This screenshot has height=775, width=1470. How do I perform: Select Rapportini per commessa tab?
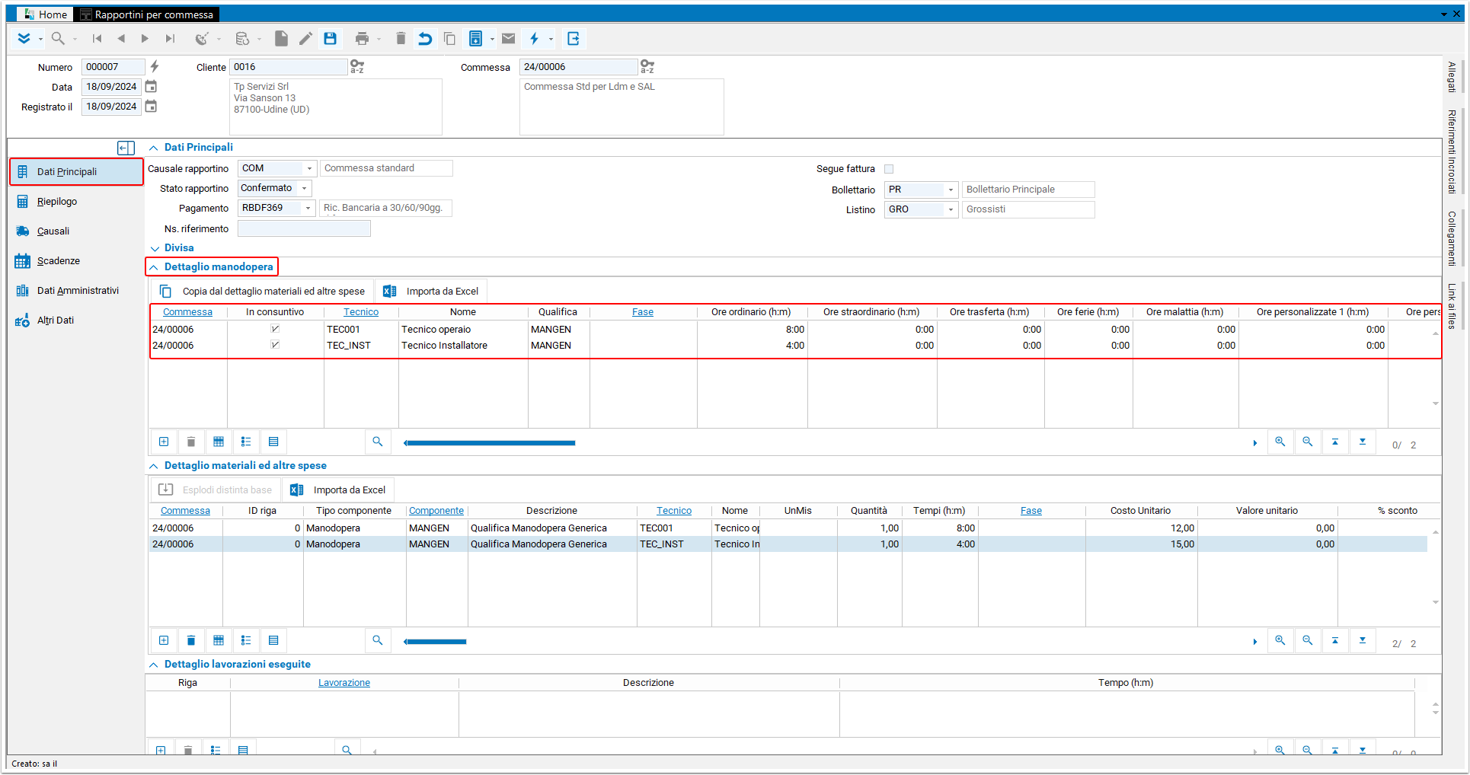pyautogui.click(x=147, y=14)
